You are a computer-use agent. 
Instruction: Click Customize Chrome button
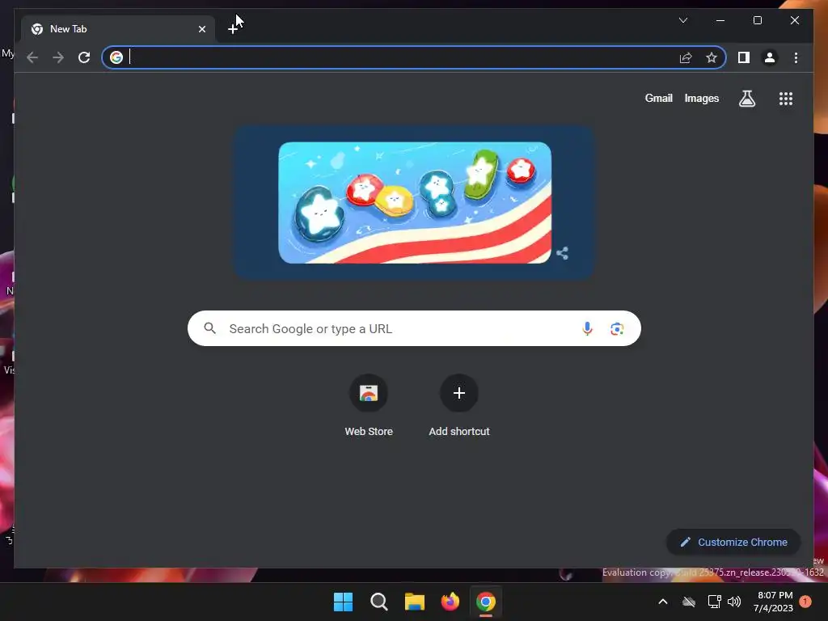(x=733, y=543)
